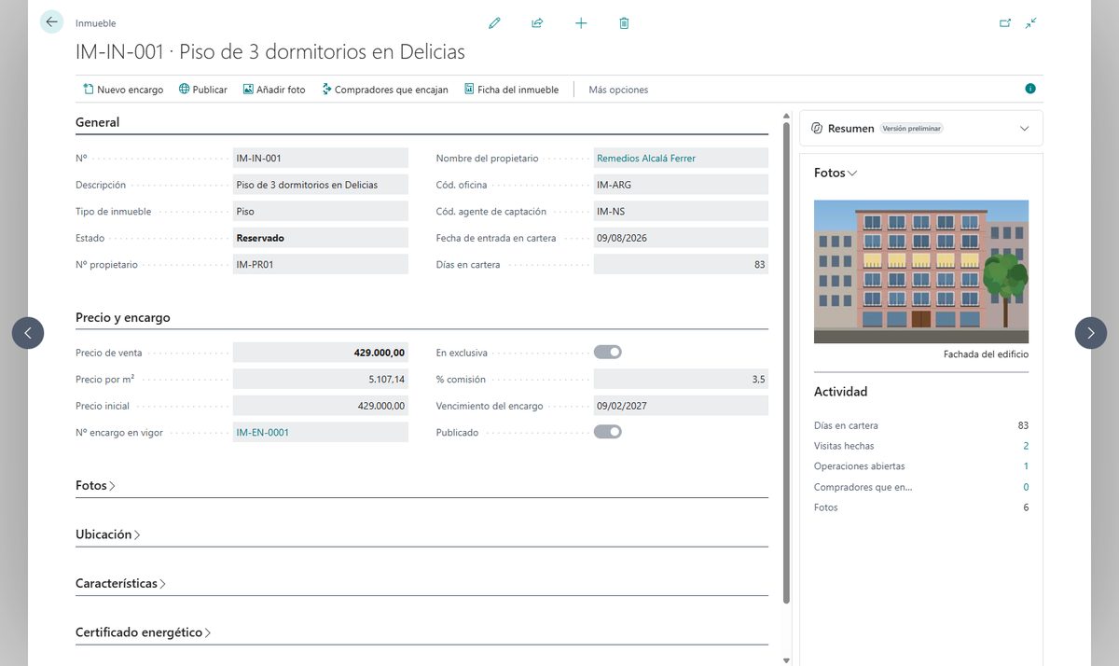
Task: Click the Nº propietario field IM-PR01
Action: pos(321,265)
